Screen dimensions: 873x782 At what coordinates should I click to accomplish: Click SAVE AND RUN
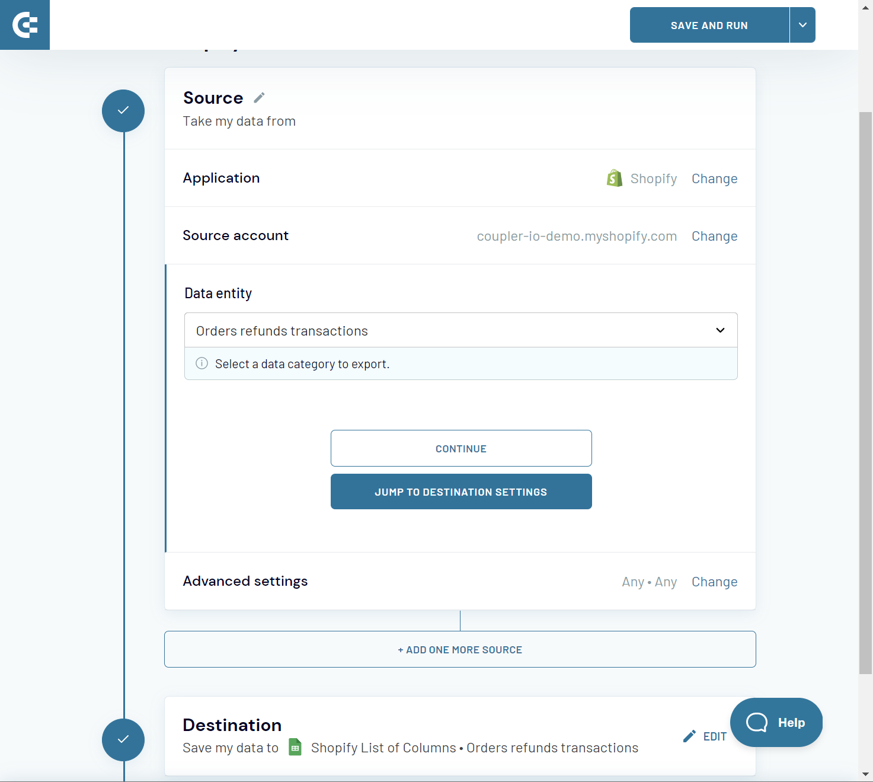[x=709, y=25]
